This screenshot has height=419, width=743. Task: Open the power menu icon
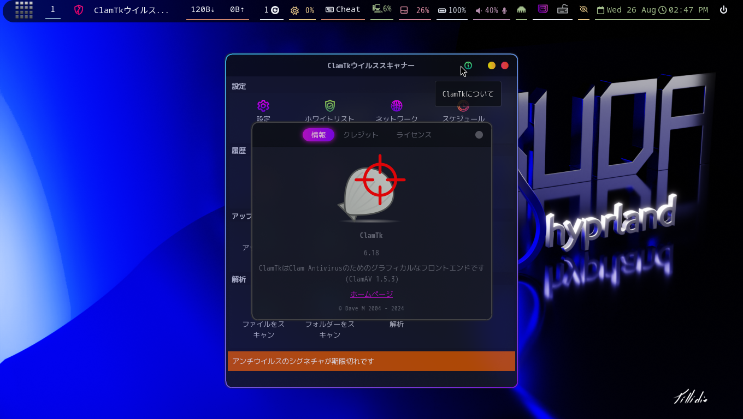pos(723,9)
